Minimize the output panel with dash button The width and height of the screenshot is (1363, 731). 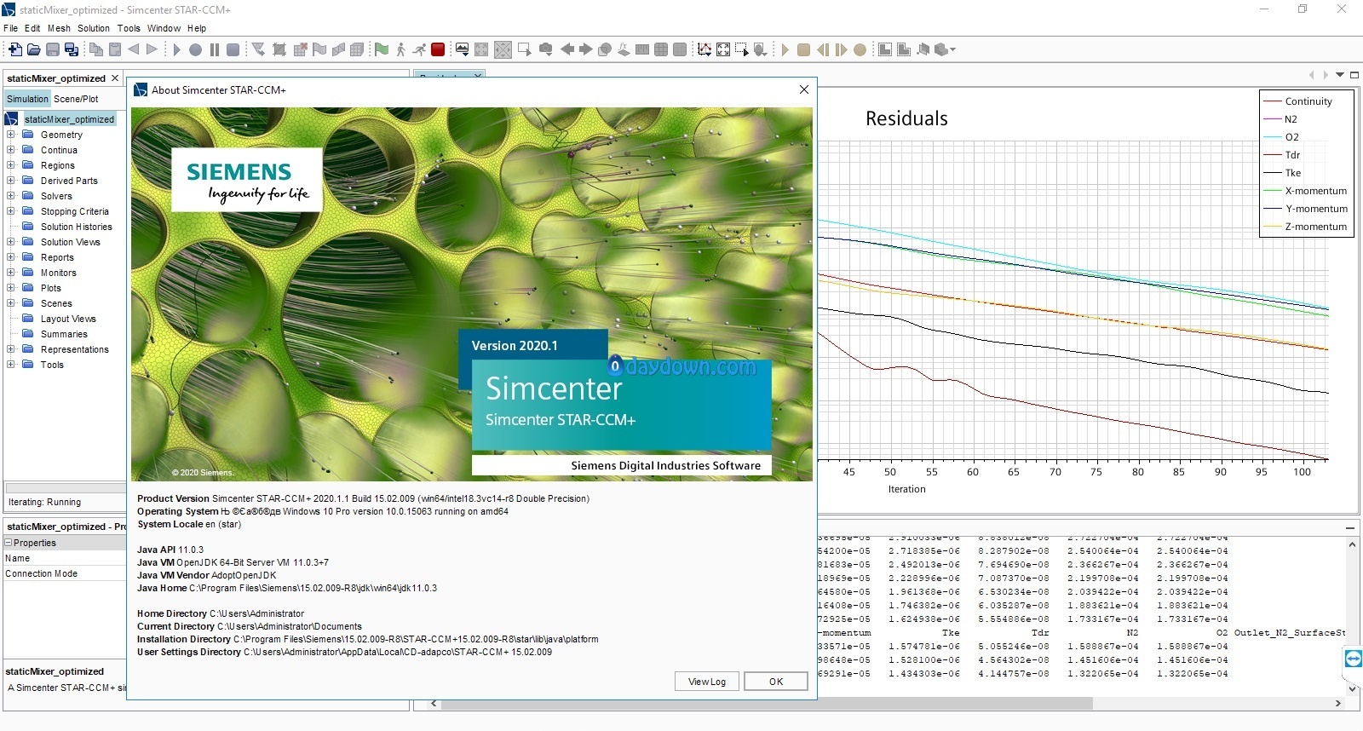pyautogui.click(x=1350, y=527)
